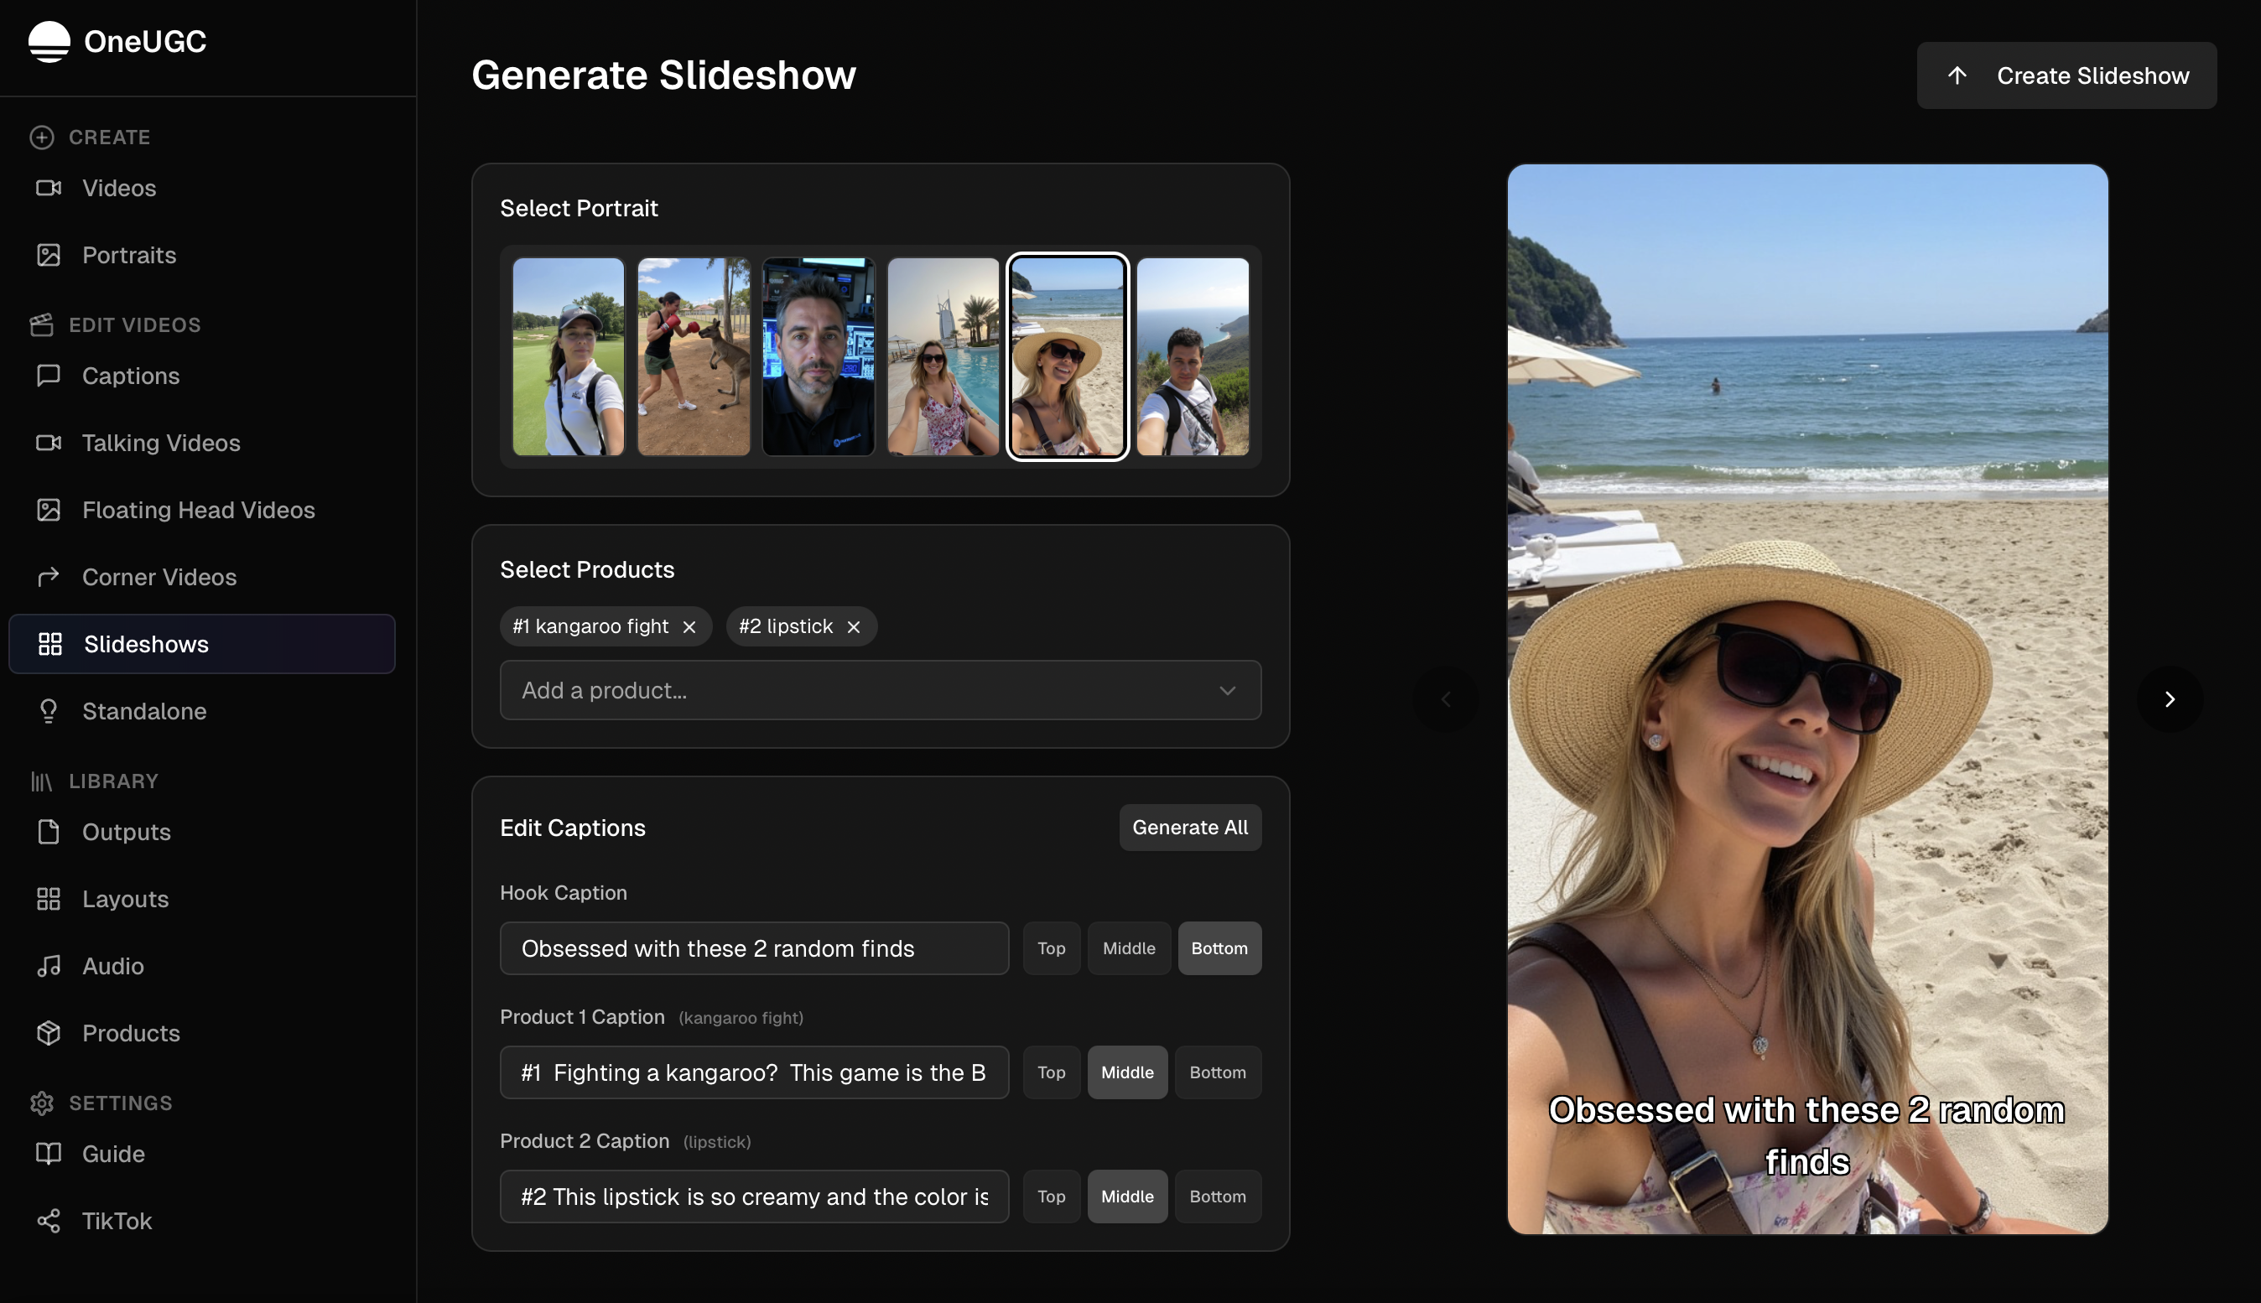Screen dimensions: 2261x1303
Task: Remove the lipstick product tag
Action: [x=854, y=626]
